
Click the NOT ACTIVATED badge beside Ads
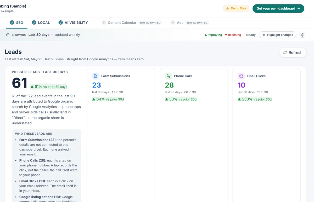point(197,23)
